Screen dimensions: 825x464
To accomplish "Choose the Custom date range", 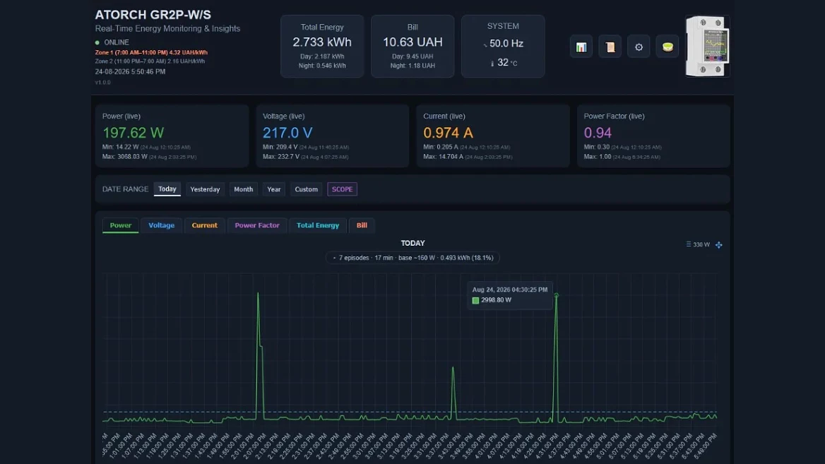I will 307,189.
